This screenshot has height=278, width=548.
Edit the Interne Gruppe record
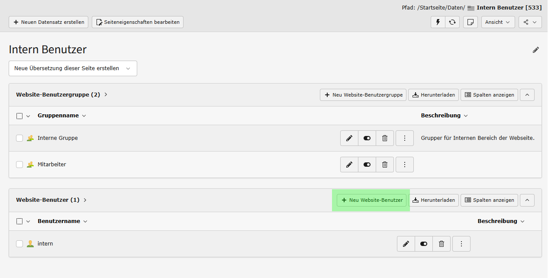pyautogui.click(x=349, y=138)
